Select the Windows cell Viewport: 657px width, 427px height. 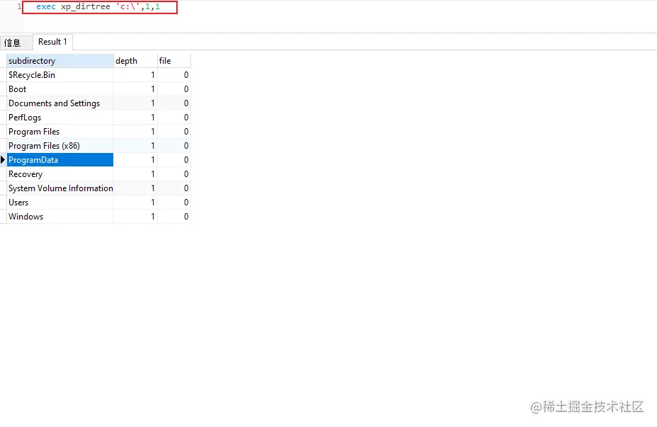coord(60,217)
